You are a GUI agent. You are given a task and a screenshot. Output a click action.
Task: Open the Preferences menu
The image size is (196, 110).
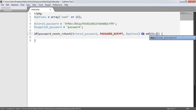pos(57,5)
